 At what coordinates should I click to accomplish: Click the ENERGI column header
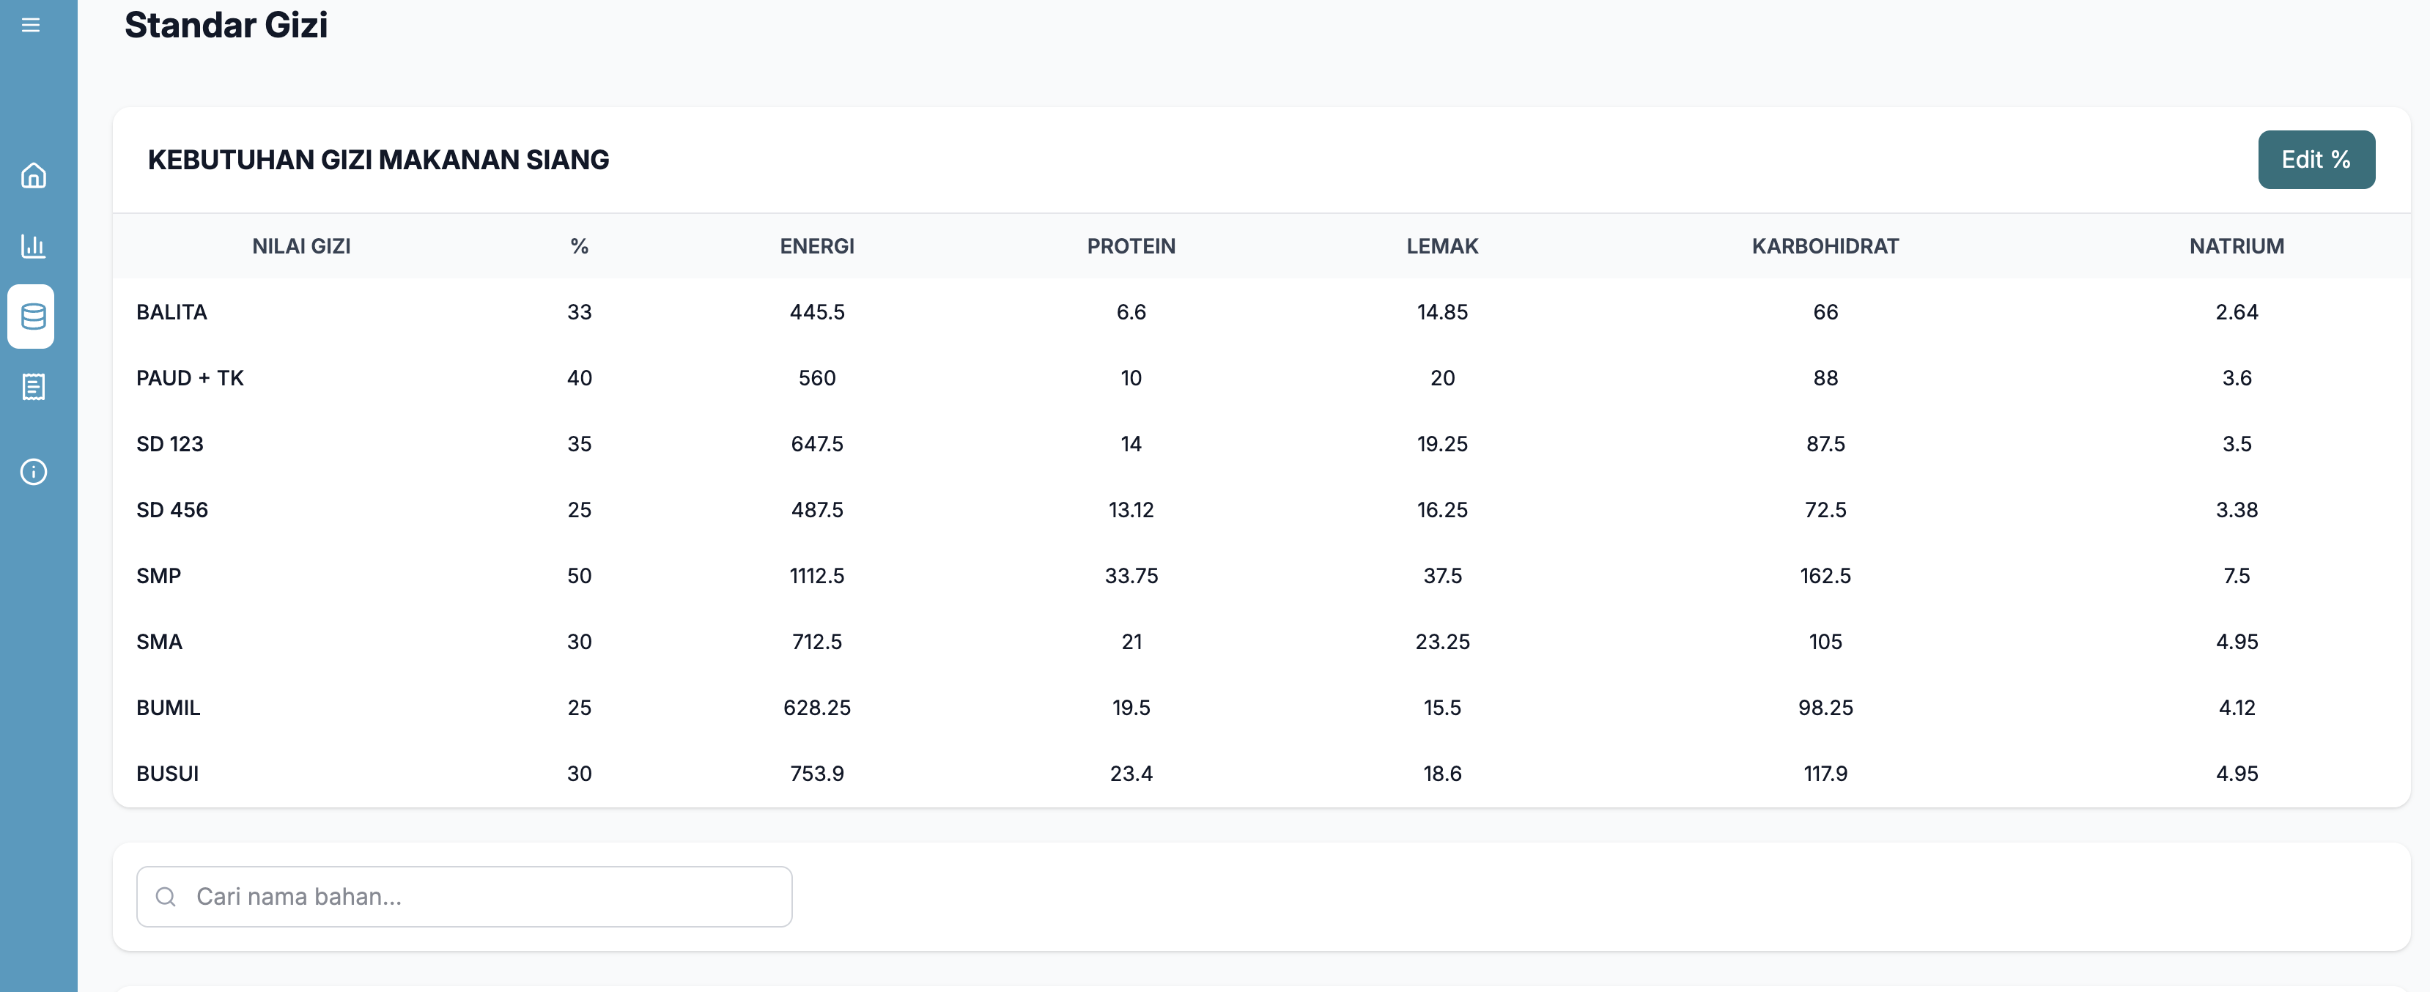(817, 246)
